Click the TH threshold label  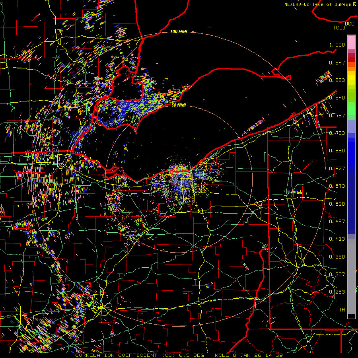coord(342,310)
